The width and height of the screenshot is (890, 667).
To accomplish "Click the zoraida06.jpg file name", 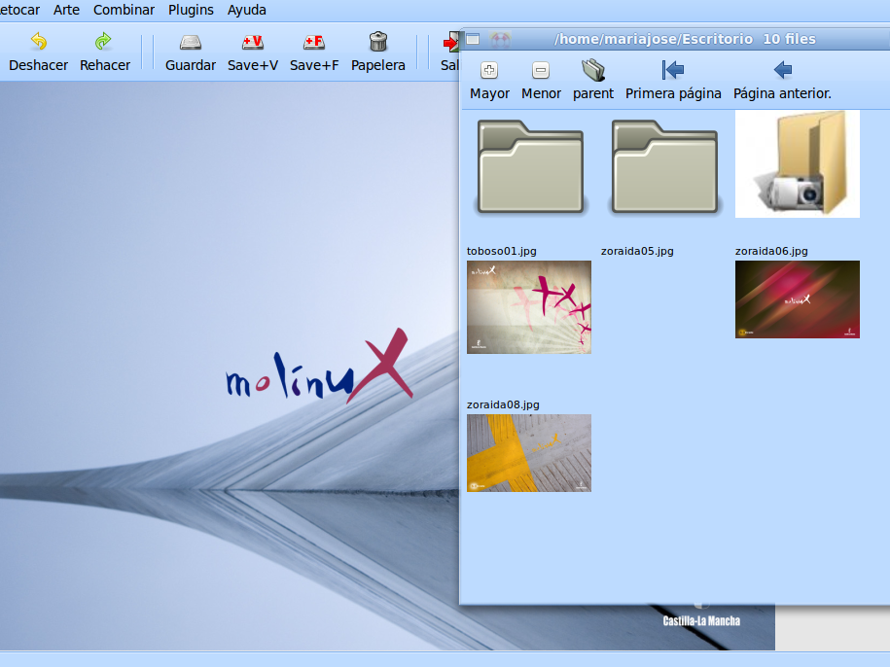I will click(771, 251).
